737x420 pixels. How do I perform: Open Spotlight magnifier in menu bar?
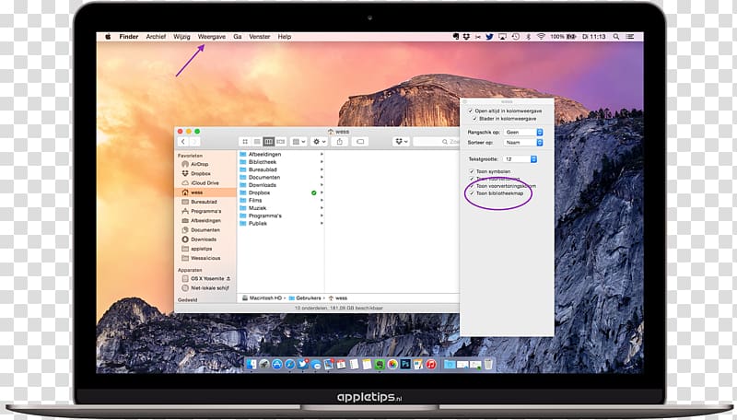pyautogui.click(x=615, y=37)
